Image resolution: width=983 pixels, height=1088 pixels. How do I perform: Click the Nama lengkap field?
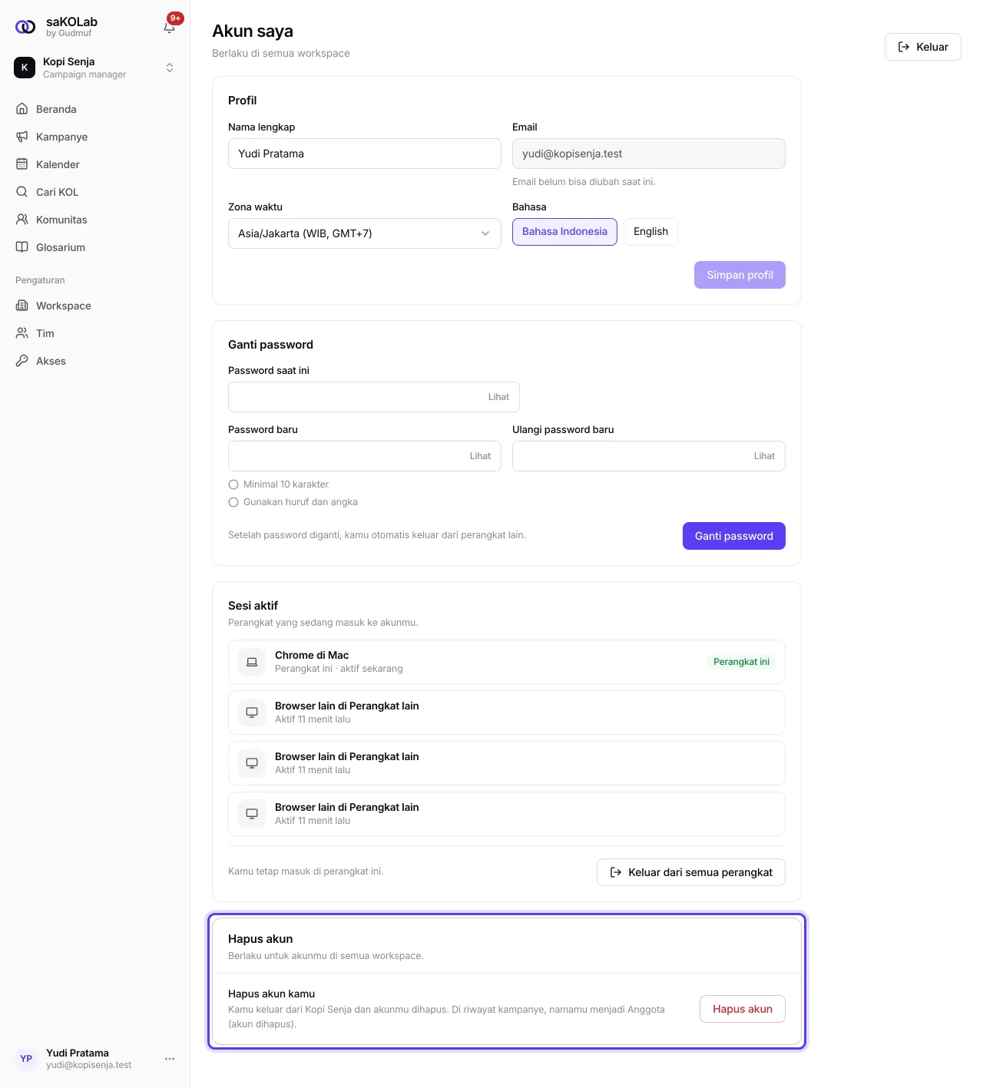point(365,154)
